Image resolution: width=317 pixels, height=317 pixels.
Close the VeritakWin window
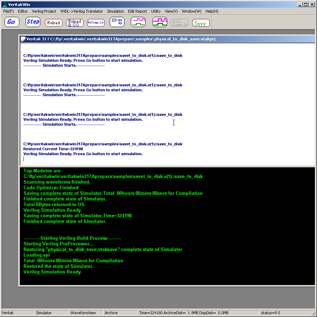point(312,5)
